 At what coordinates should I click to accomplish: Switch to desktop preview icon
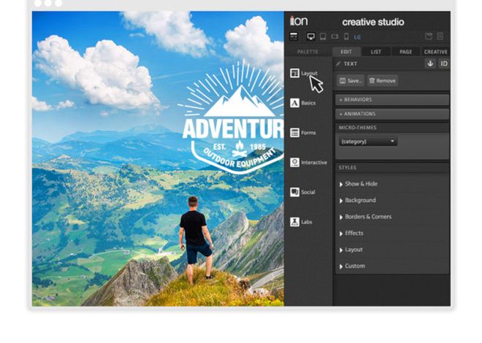[x=311, y=36]
